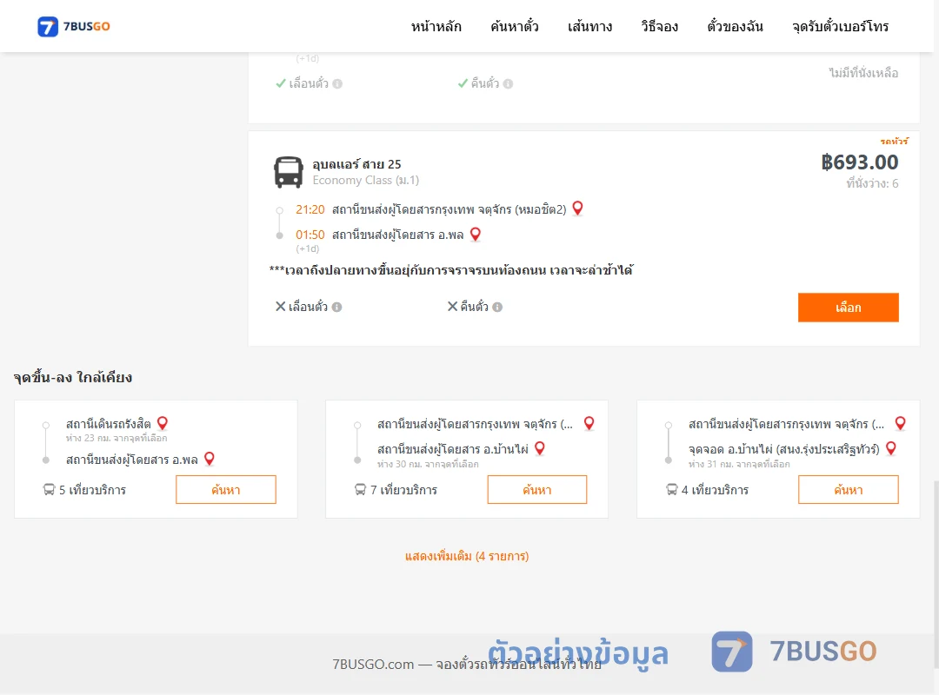
Task: Click the bus icon next to 5 เที่ยวบริการ
Action: [x=49, y=490]
